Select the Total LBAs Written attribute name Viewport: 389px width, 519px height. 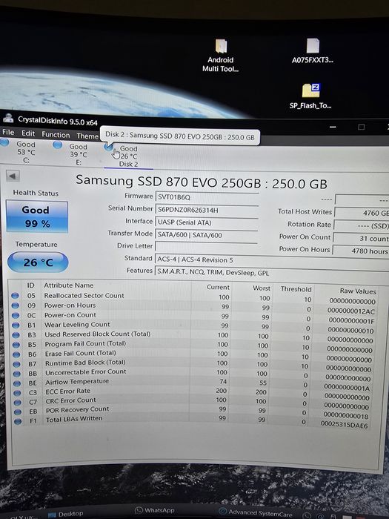(74, 419)
